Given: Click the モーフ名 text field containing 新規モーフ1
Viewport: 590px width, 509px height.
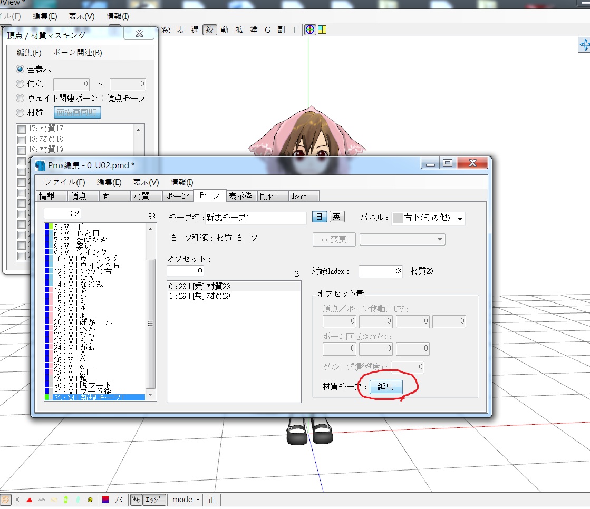Looking at the screenshot, I should (x=256, y=218).
